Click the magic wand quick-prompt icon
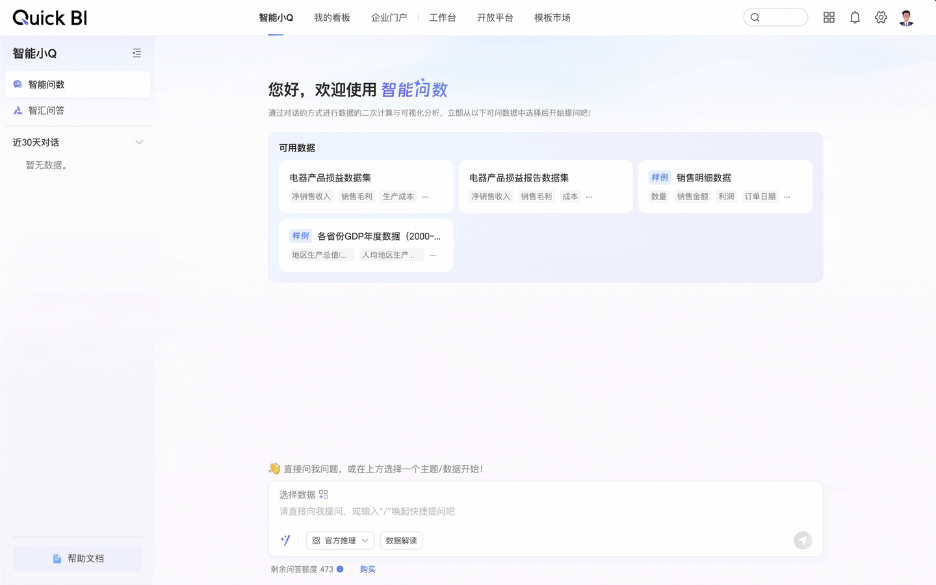 (285, 540)
